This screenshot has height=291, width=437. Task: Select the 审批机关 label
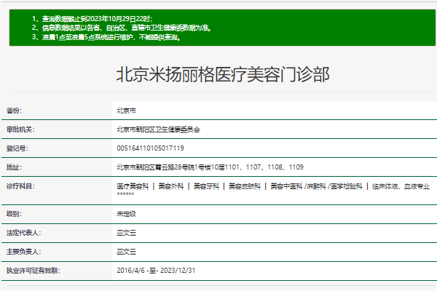click(20, 129)
